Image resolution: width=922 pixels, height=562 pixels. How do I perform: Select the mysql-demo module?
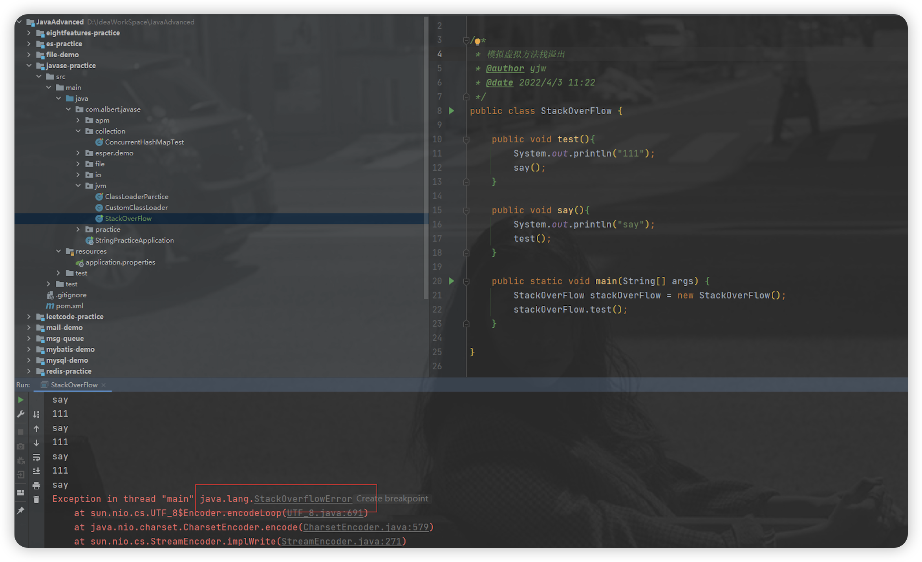67,360
